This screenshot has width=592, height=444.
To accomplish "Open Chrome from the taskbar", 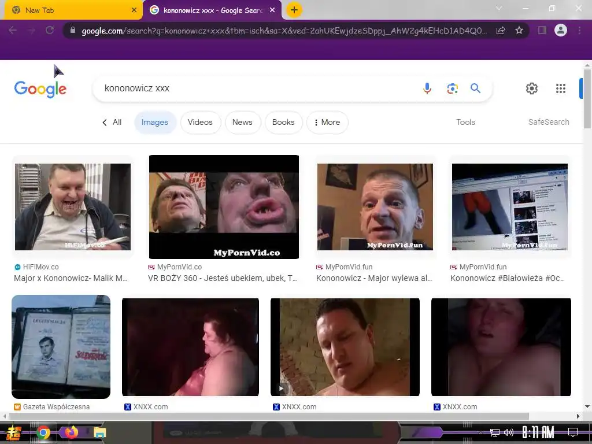I will click(43, 432).
